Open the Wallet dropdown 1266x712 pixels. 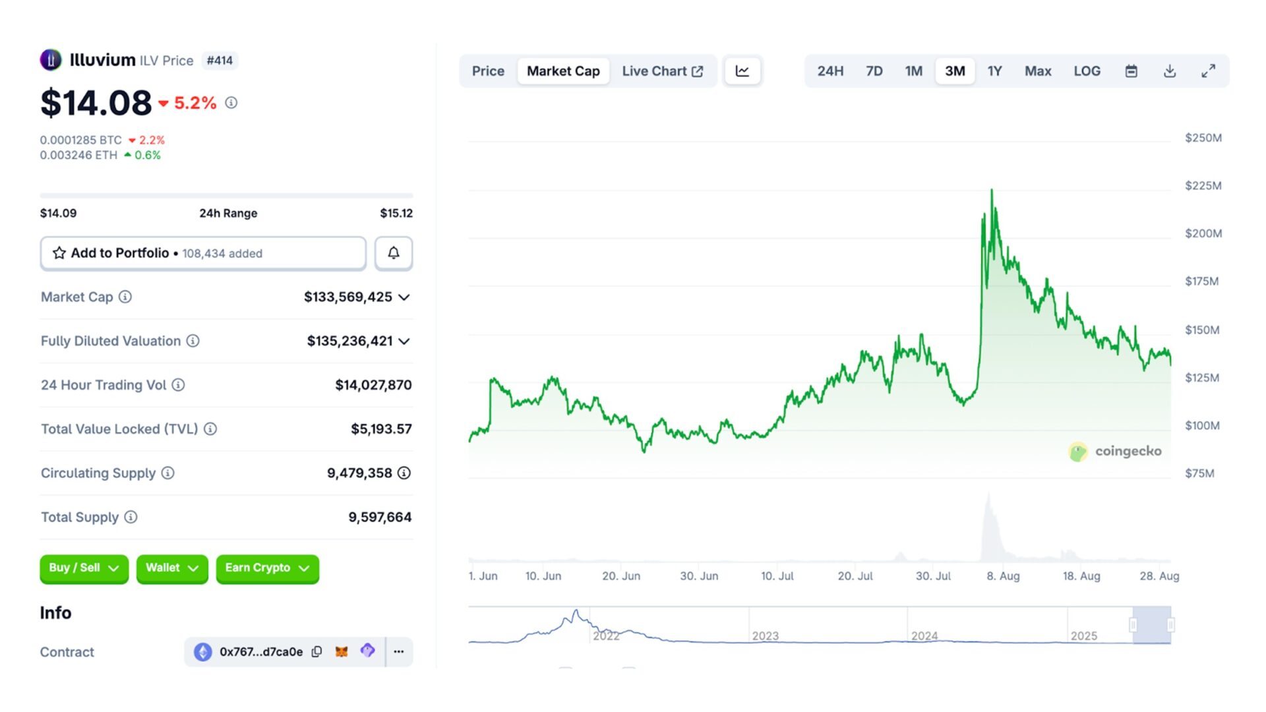[x=172, y=568]
